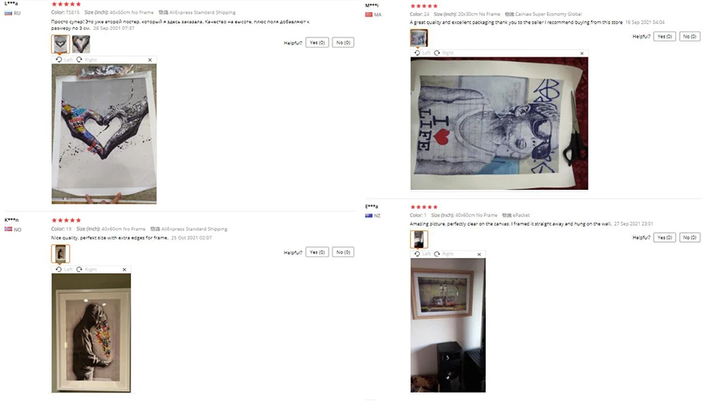Open thumbnail in M***i's review
This screenshot has width=705, height=411.
418,38
